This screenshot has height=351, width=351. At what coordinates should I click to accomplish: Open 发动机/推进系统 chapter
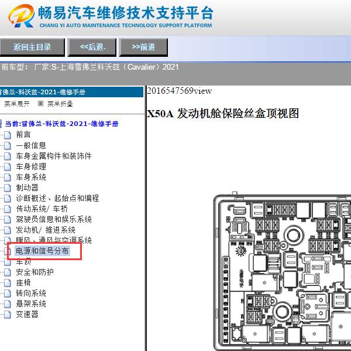pyautogui.click(x=46, y=230)
